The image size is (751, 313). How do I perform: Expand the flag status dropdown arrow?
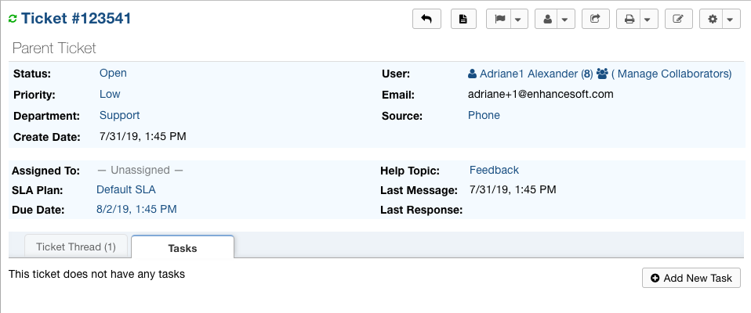[519, 19]
